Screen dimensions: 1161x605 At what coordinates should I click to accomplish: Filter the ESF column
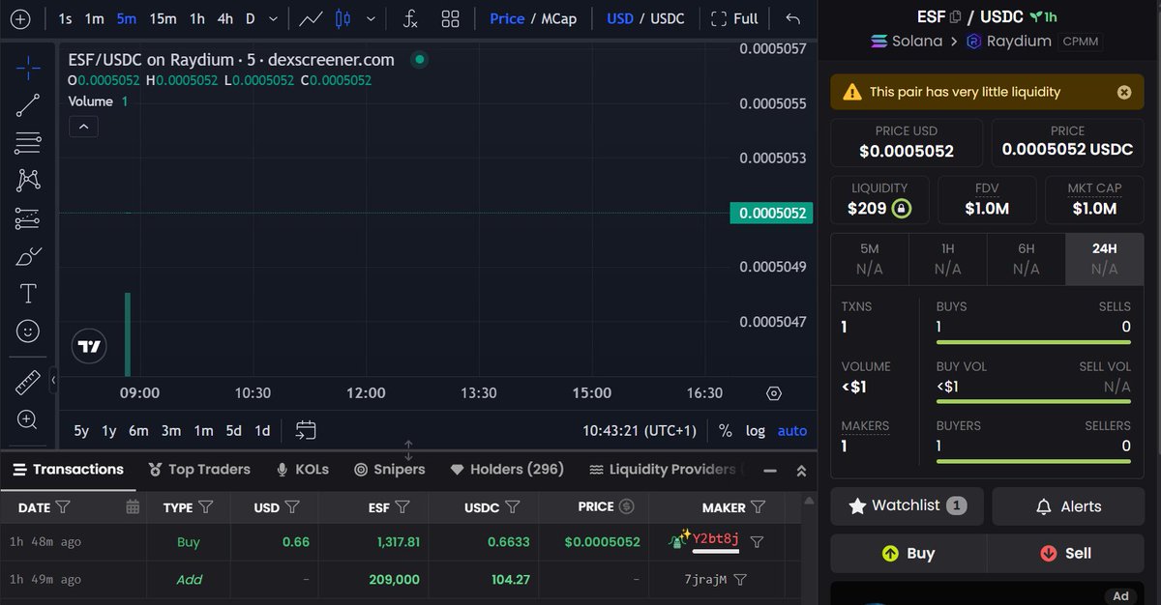pos(402,506)
